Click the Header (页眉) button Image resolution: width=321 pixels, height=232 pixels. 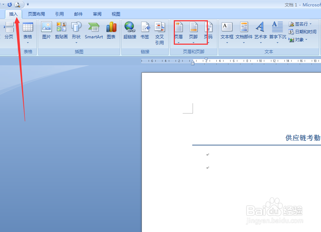pyautogui.click(x=178, y=33)
